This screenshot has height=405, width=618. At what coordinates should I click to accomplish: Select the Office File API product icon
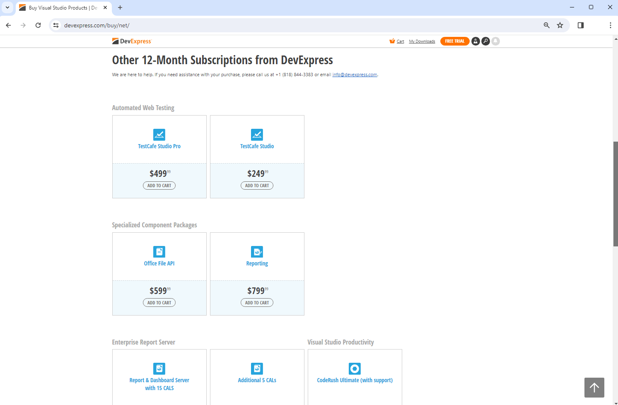(159, 251)
